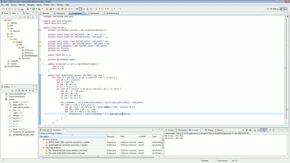Switch to the SpriteSheet.java editor tab
The height and width of the screenshot is (163, 290).
[111, 13]
